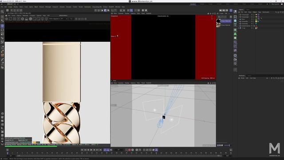Image resolution: width=284 pixels, height=160 pixels.
Task: Switch to the Layers tab
Action: (x=249, y=76)
